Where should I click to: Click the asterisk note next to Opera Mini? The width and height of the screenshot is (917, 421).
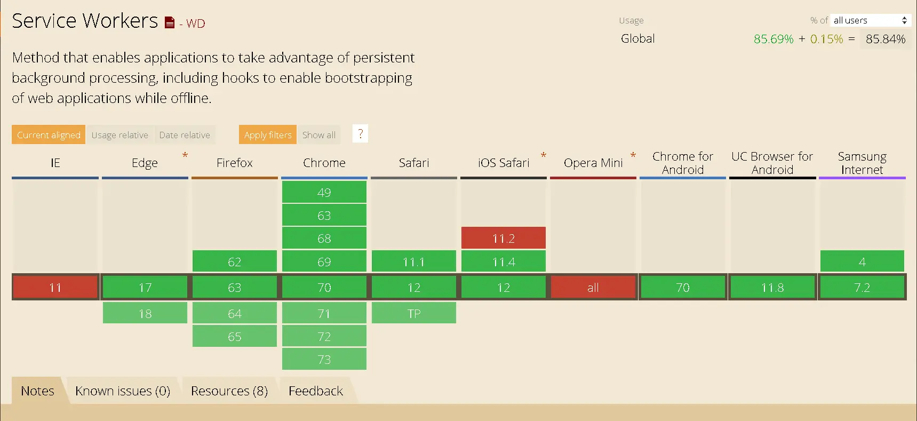tap(633, 155)
